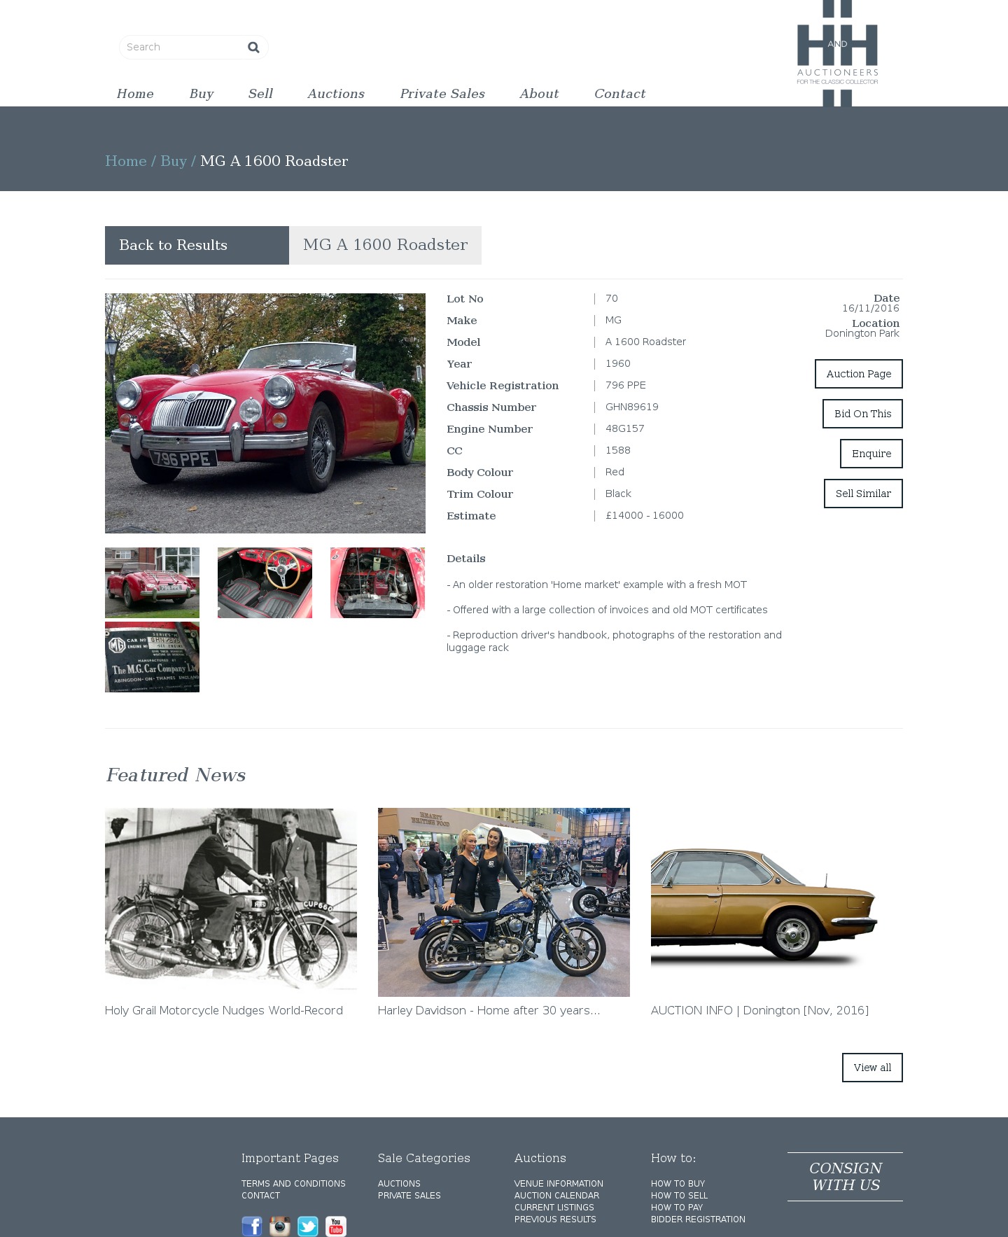This screenshot has width=1008, height=1237.
Task: Select registration value 796 PPE
Action: (625, 385)
